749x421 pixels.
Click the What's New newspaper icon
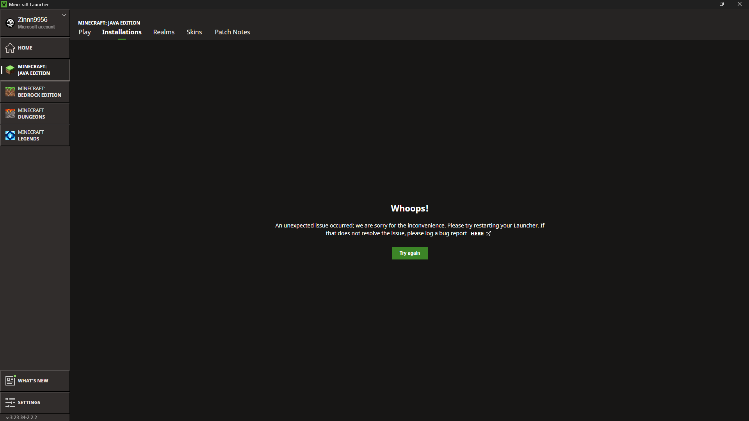10,380
